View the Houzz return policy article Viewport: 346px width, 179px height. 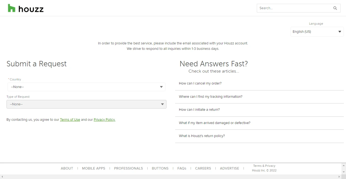click(202, 136)
